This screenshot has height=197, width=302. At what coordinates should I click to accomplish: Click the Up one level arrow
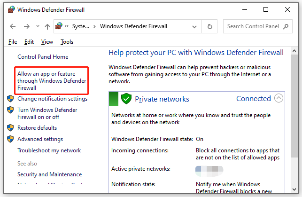coord(47,26)
